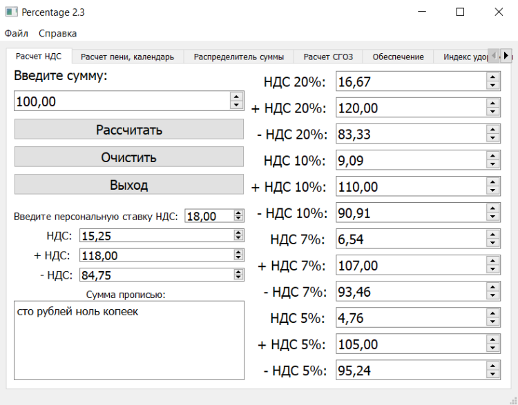Switch to Расчет пени, календарь tab
Image resolution: width=518 pixels, height=405 pixels.
point(127,57)
